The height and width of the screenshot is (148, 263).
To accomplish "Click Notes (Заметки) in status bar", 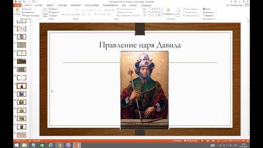I will click(177, 141).
